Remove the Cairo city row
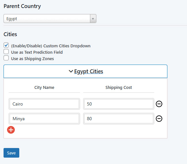The width and height of the screenshot is (187, 164). click(159, 104)
